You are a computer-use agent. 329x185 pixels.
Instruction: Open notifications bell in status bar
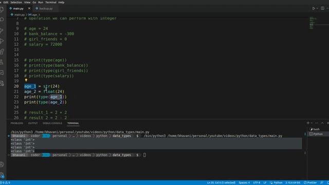(x=327, y=183)
